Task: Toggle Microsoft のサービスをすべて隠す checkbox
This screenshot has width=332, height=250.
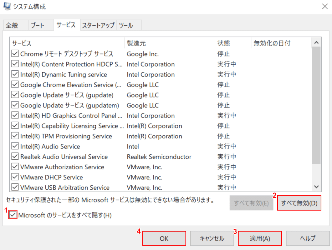Action: (13, 215)
